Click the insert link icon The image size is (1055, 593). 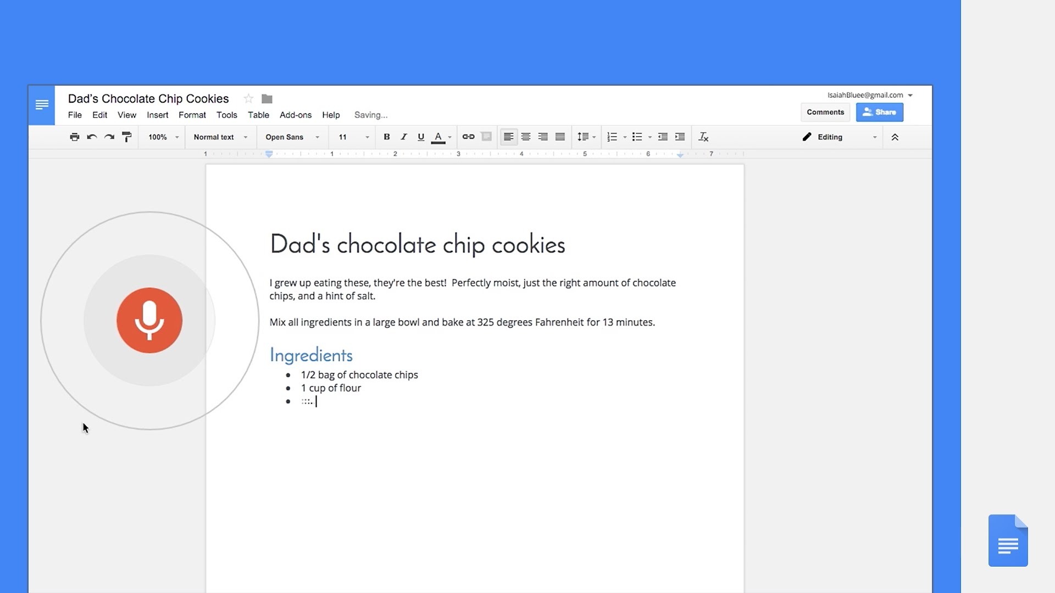[x=468, y=137]
